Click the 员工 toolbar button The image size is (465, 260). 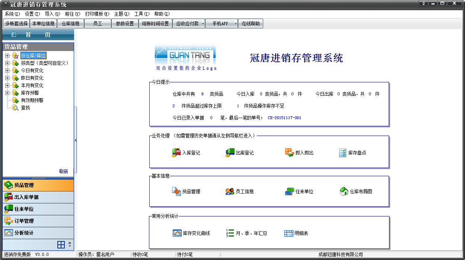pos(98,24)
